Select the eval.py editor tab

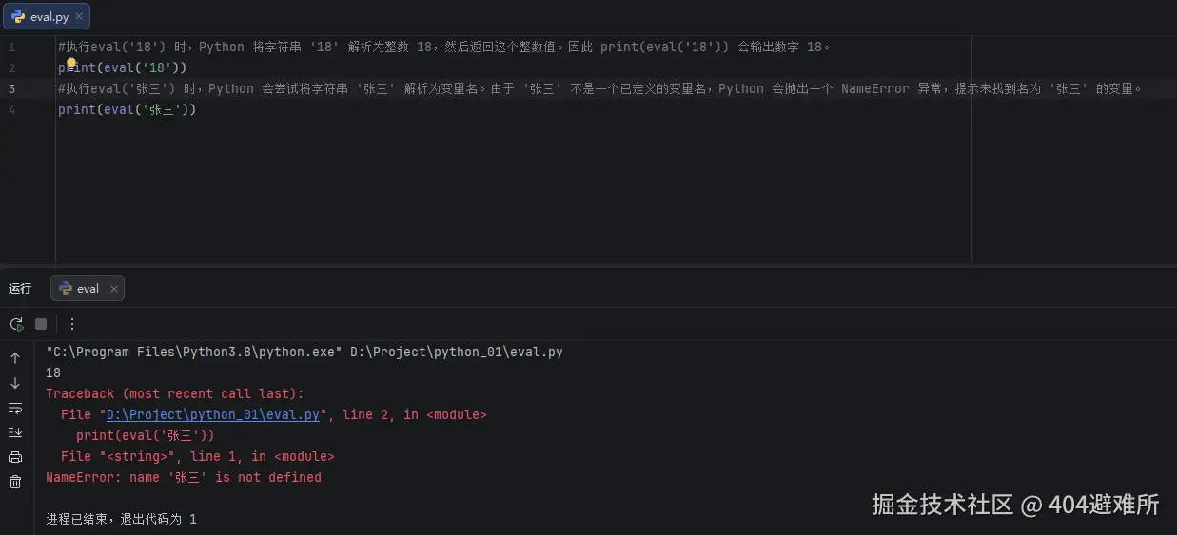point(46,16)
